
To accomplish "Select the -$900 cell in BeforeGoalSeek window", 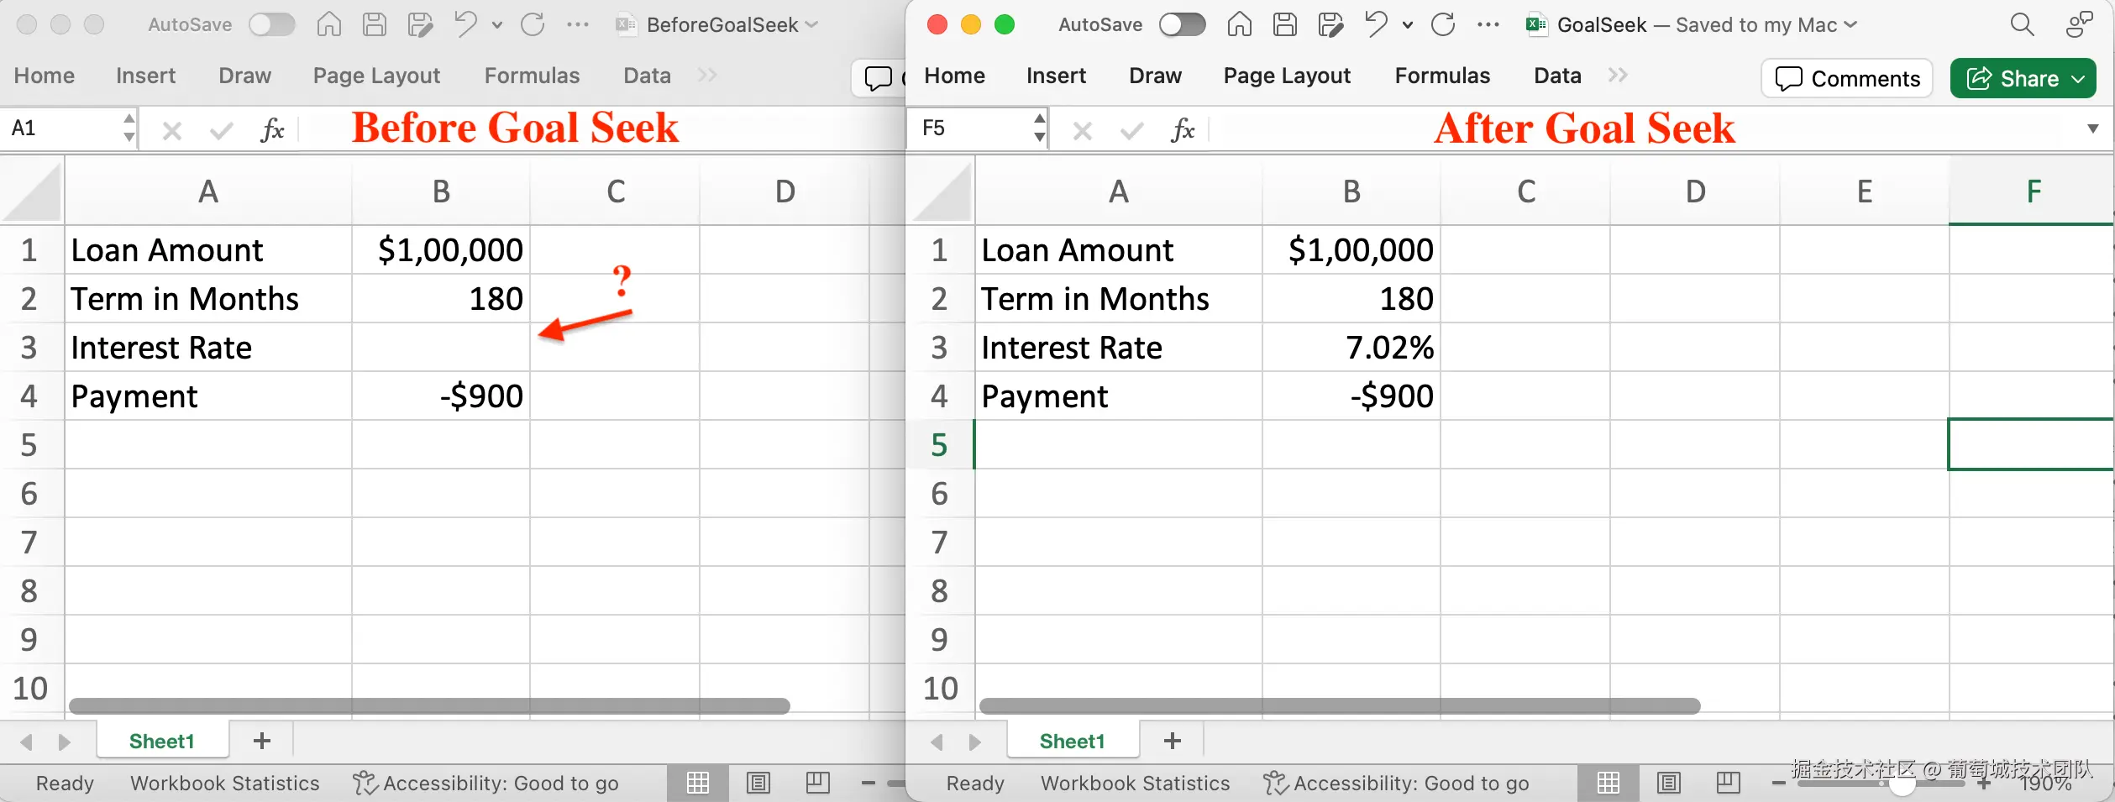I will [x=441, y=396].
